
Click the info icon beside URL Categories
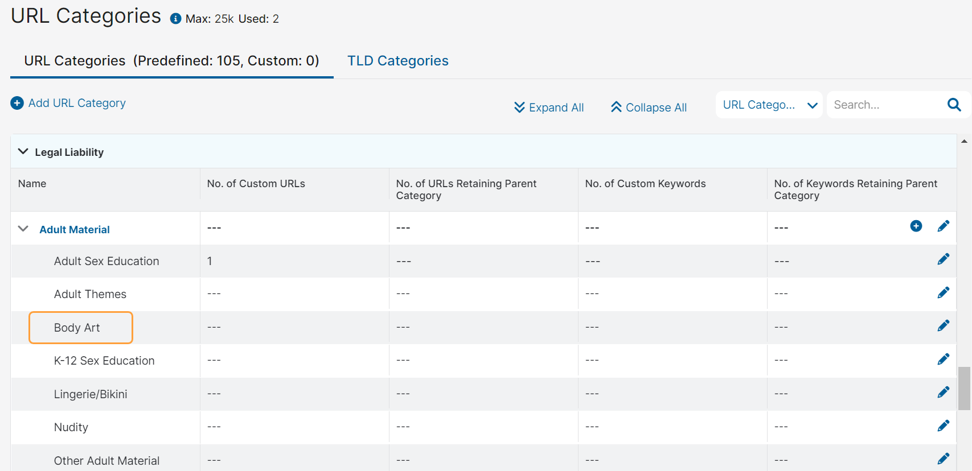pos(175,19)
